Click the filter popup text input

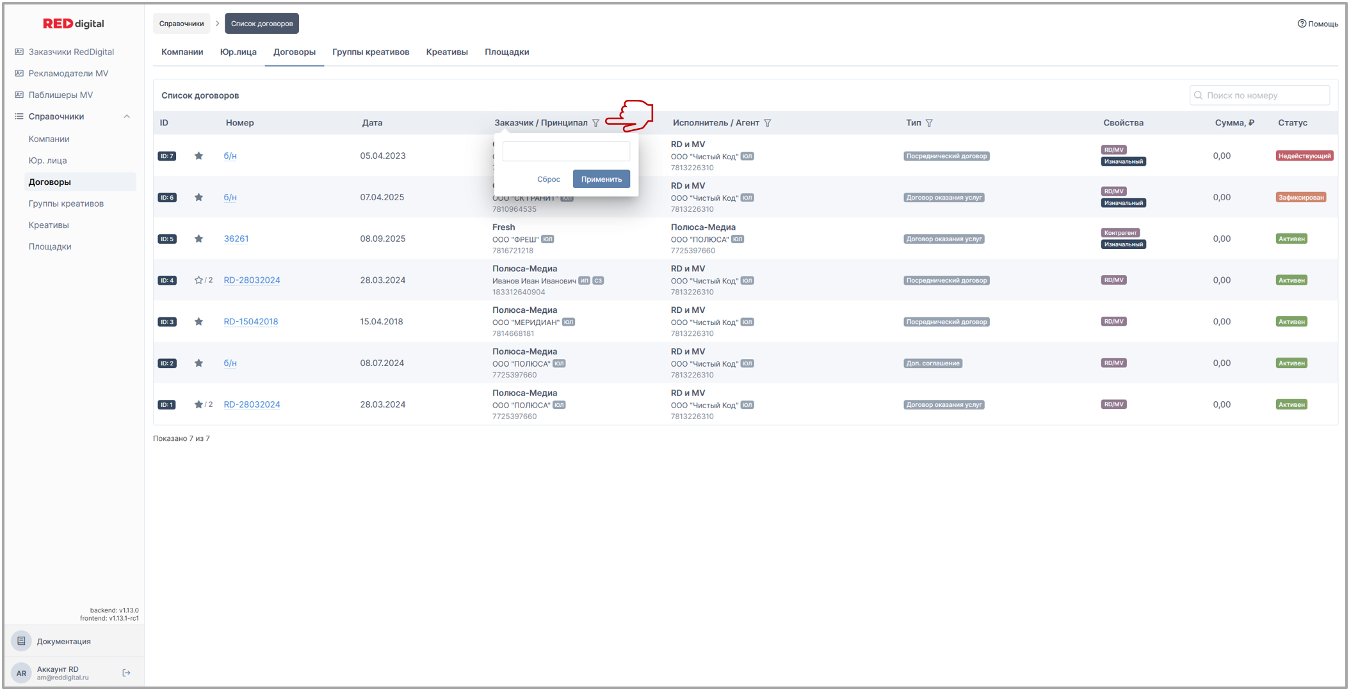tap(565, 152)
